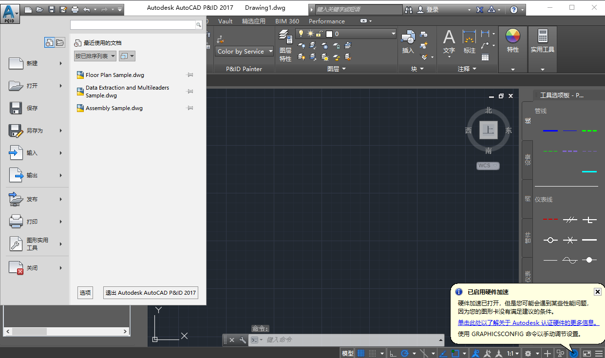Viewport: 605px width, 358px height.
Task: Switch to the Performance ribbon tab
Action: (x=326, y=21)
